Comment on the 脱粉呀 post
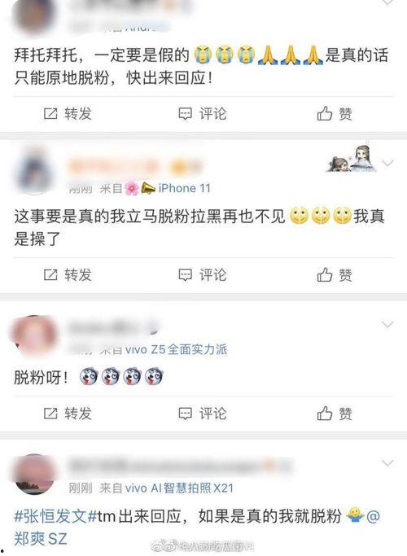Image resolution: width=407 pixels, height=556 pixels. tap(202, 414)
